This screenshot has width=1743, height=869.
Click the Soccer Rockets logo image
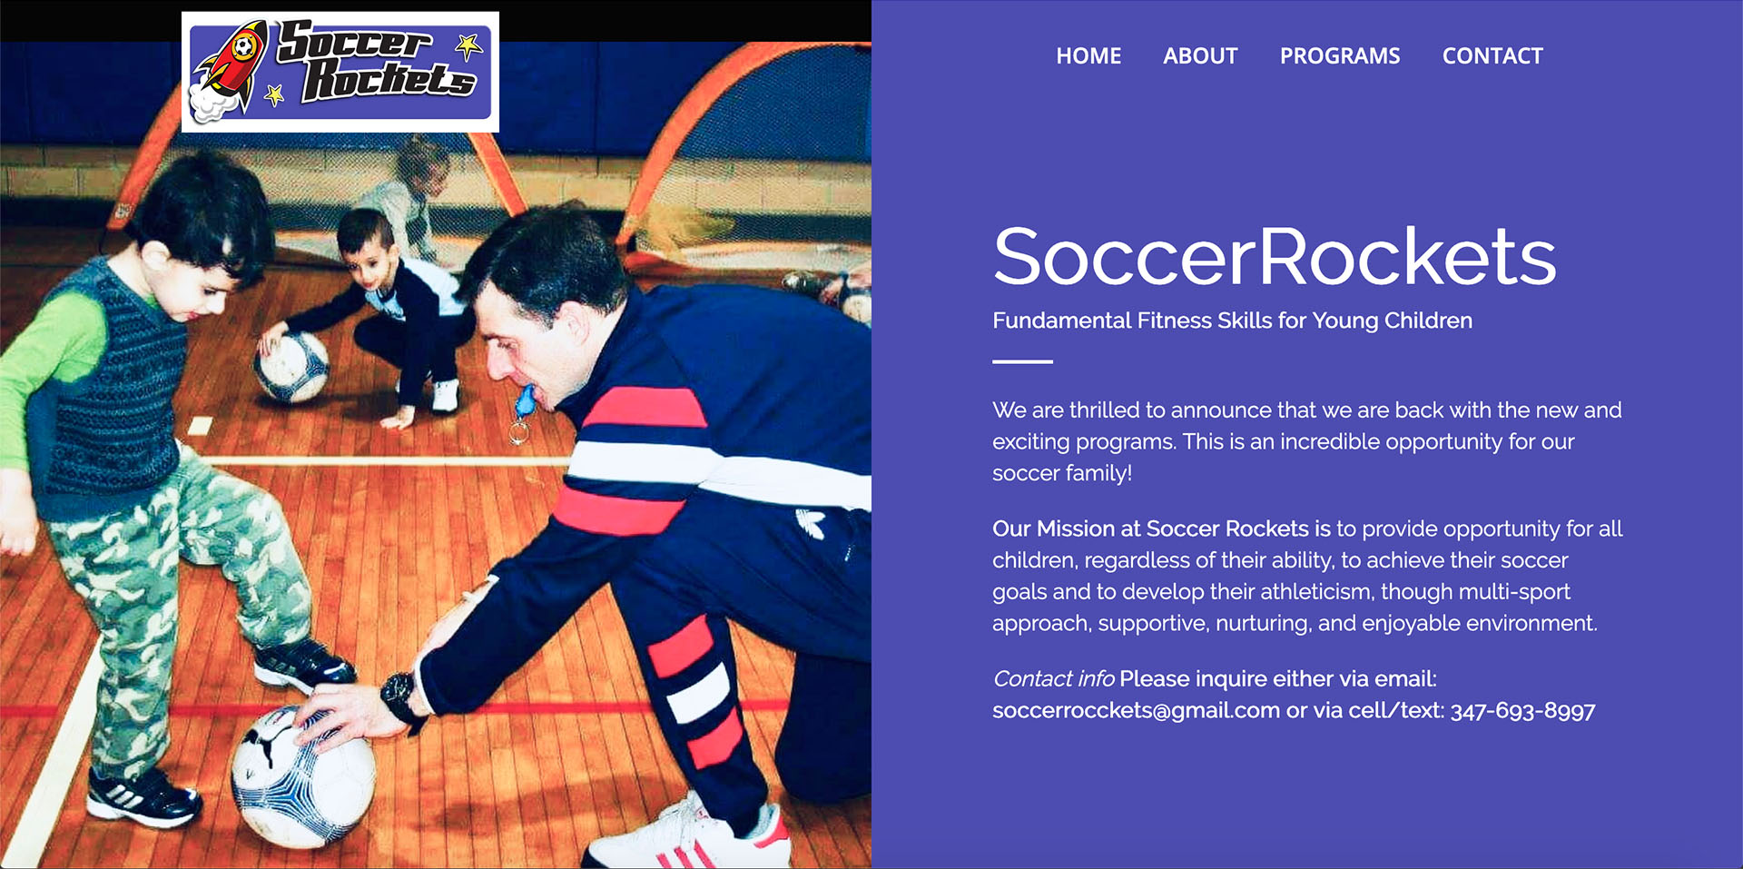click(340, 72)
